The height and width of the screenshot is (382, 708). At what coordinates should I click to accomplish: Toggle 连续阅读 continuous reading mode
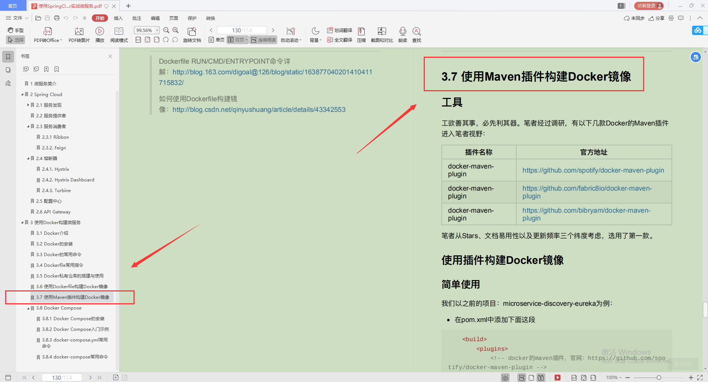263,40
